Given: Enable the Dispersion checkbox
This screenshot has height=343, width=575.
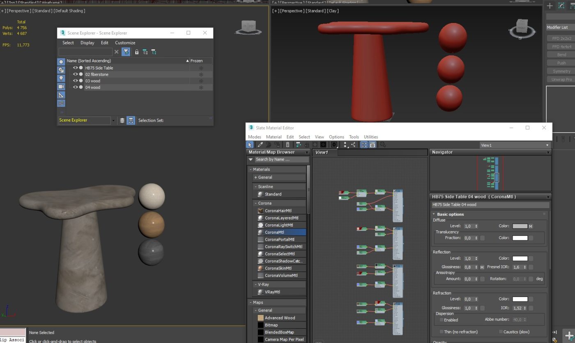Looking at the screenshot, I should click(x=442, y=320).
